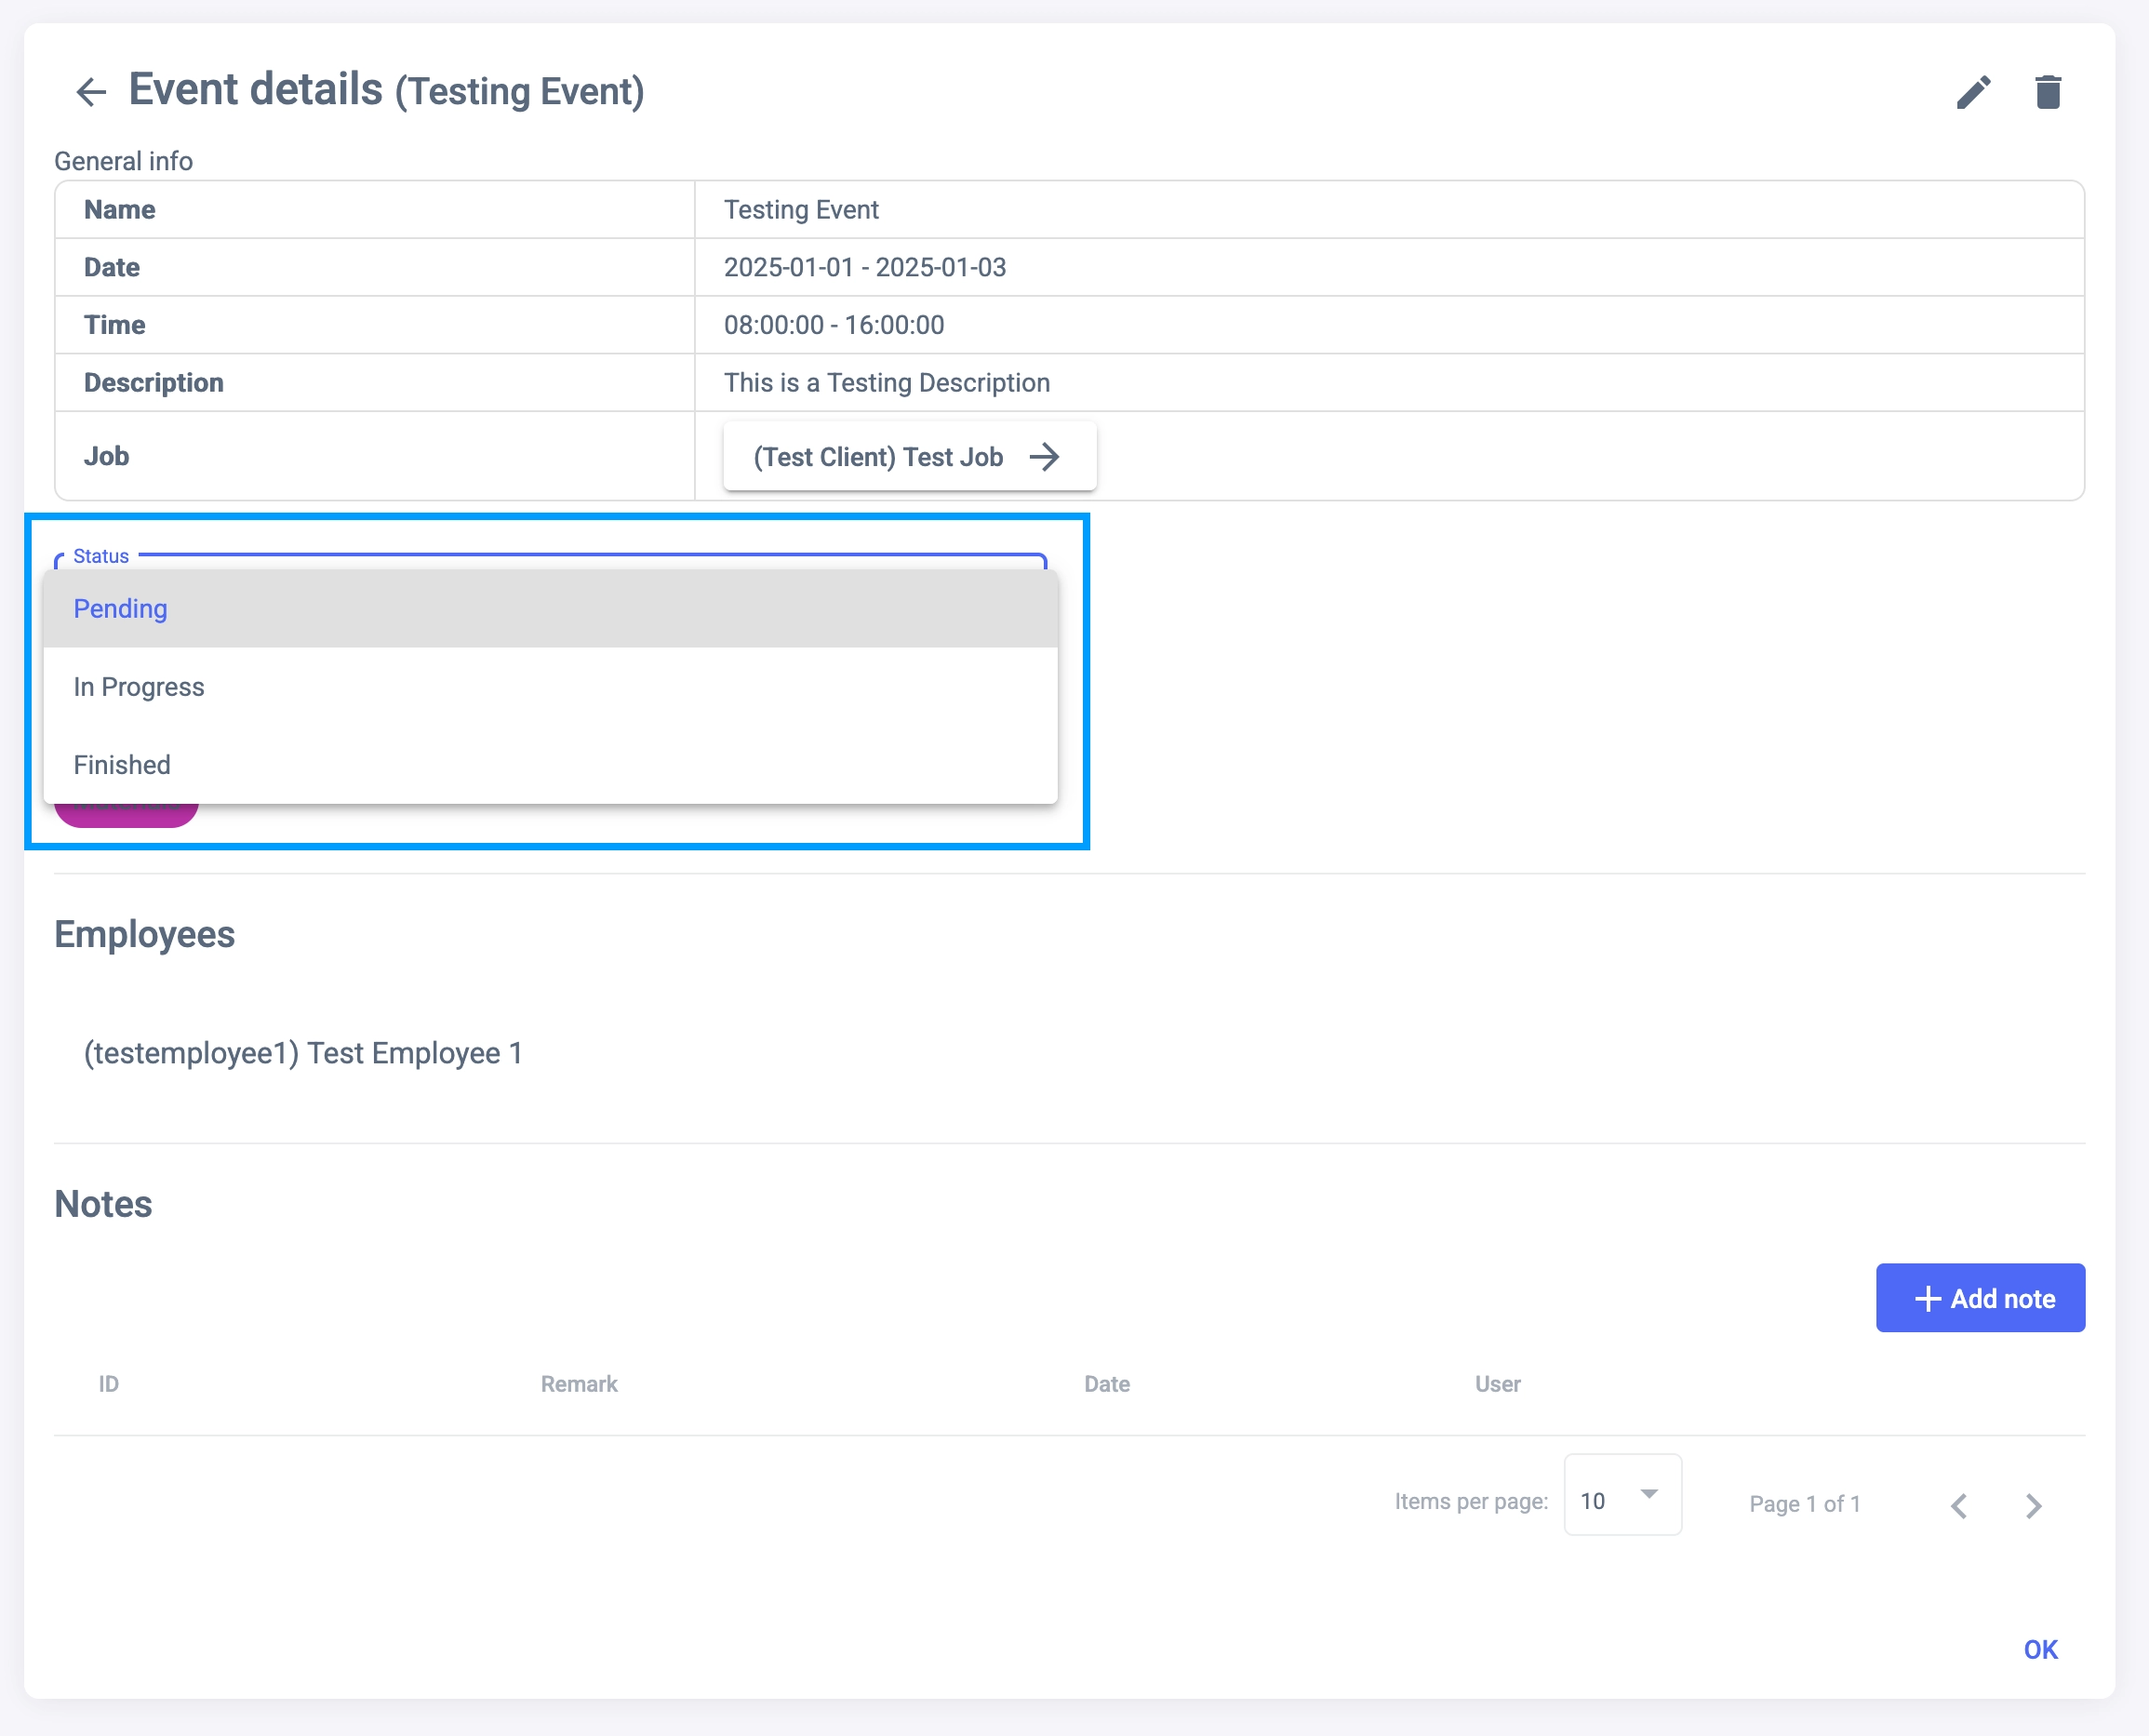Click arrow icon on Test Job button

click(1044, 457)
